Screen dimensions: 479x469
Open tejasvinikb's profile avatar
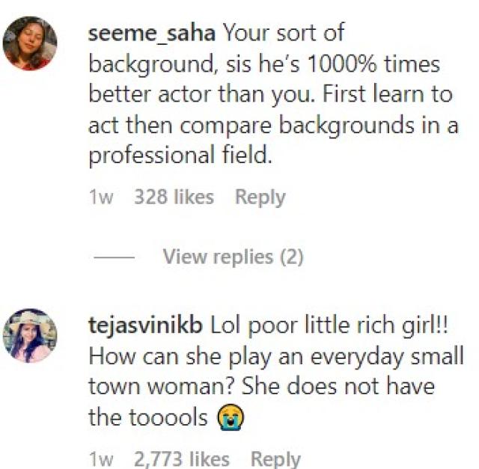point(30,336)
